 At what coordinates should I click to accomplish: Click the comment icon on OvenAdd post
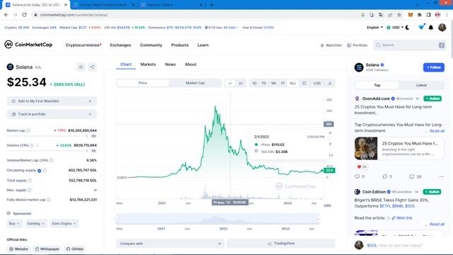click(x=357, y=176)
